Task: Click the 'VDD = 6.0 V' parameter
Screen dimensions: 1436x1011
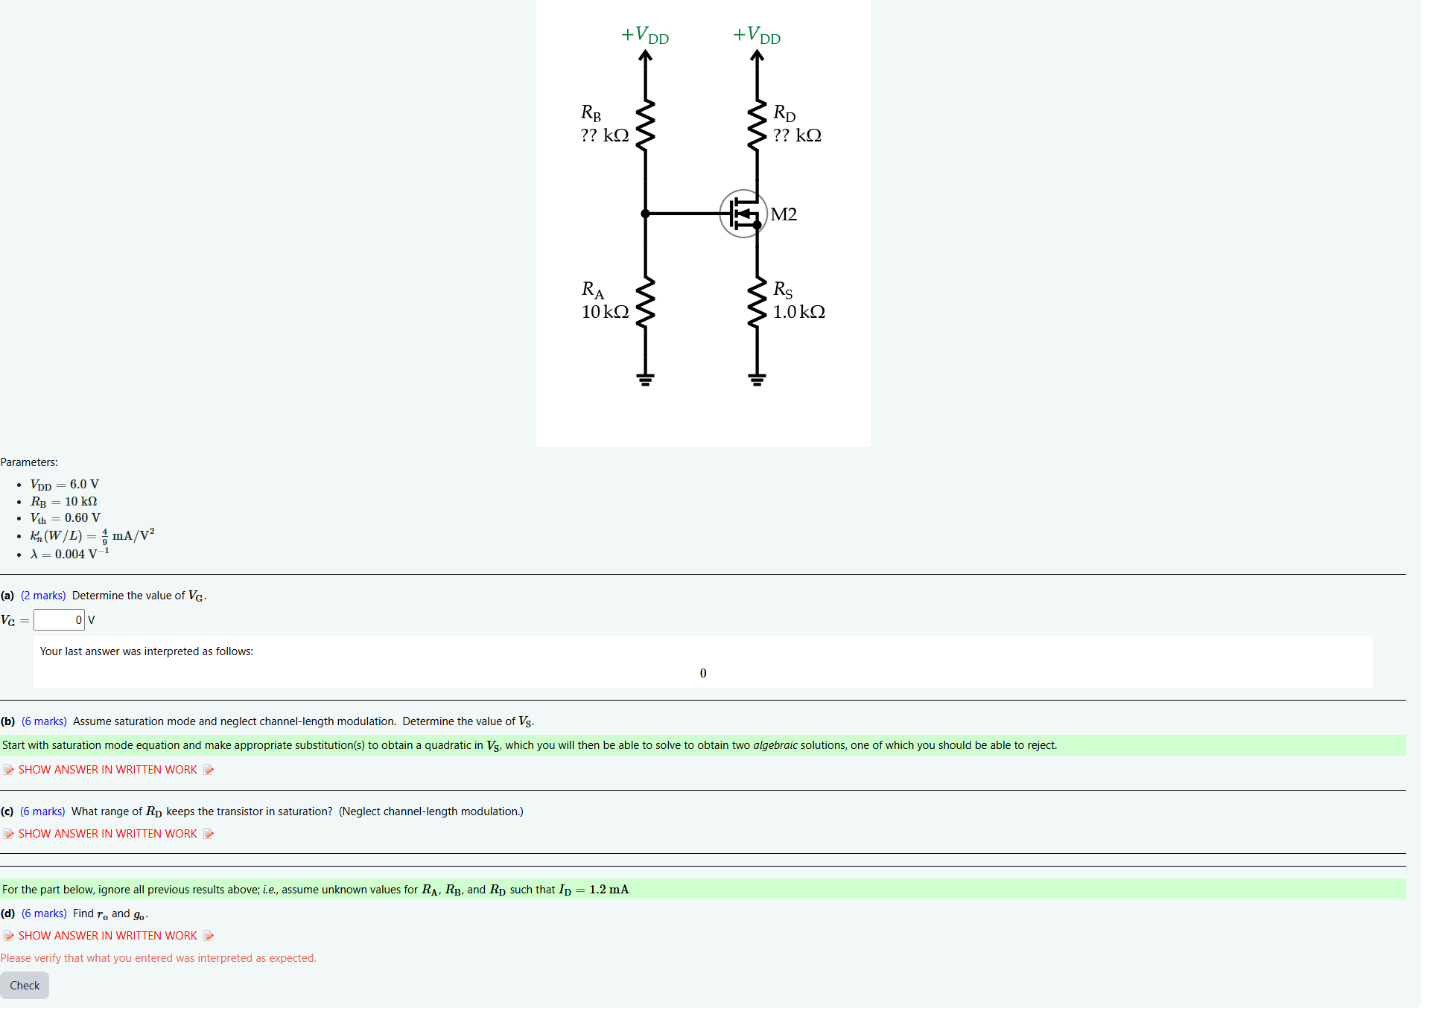Action: (x=65, y=485)
